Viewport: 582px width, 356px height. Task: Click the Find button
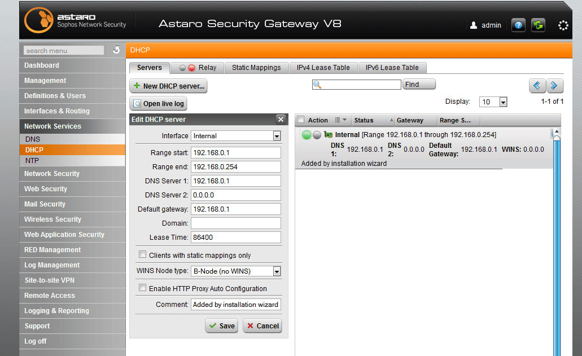(419, 84)
